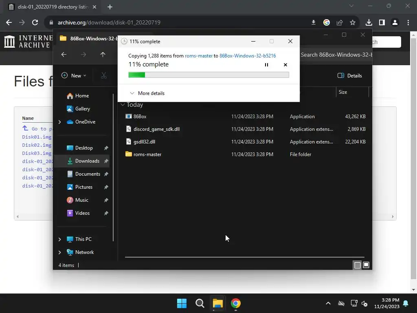Collapse the Today file group

pyautogui.click(x=123, y=105)
